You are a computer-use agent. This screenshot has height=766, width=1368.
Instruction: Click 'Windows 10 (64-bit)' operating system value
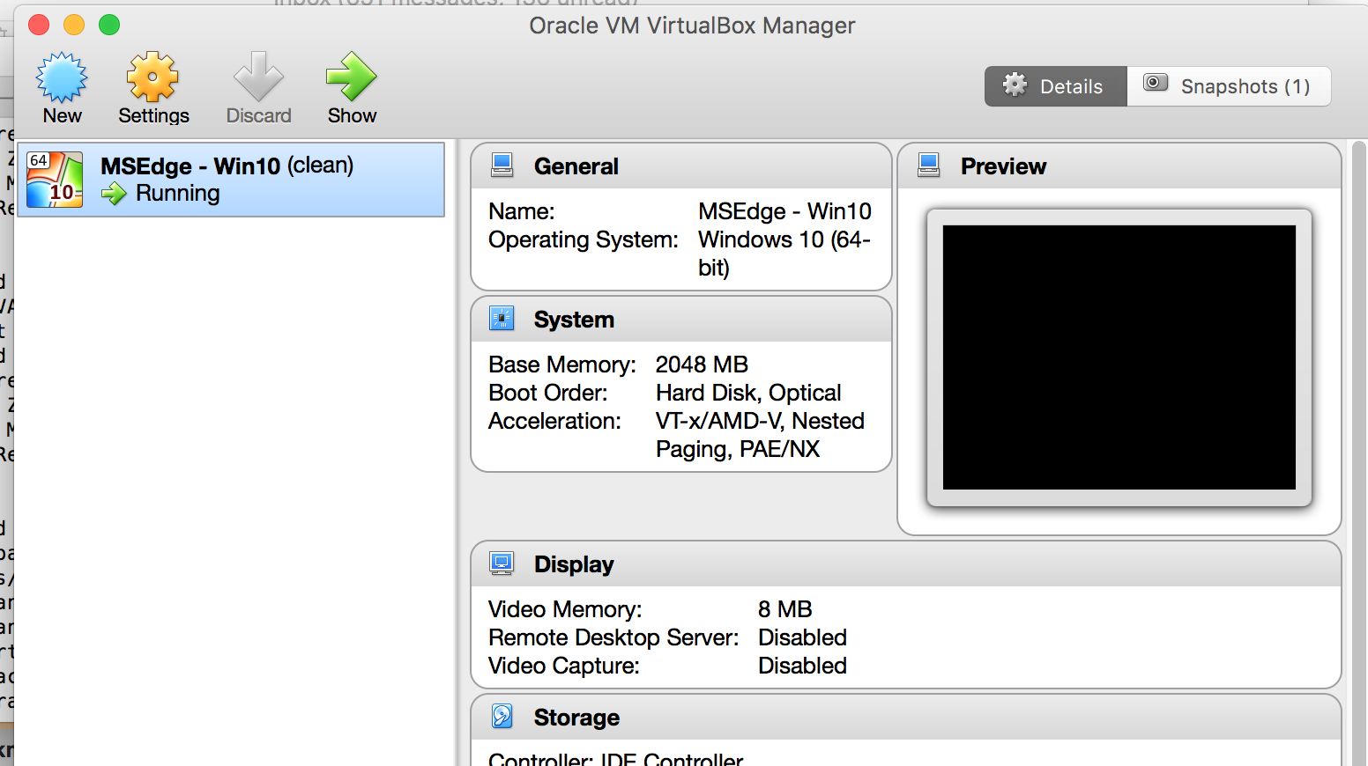coord(784,254)
